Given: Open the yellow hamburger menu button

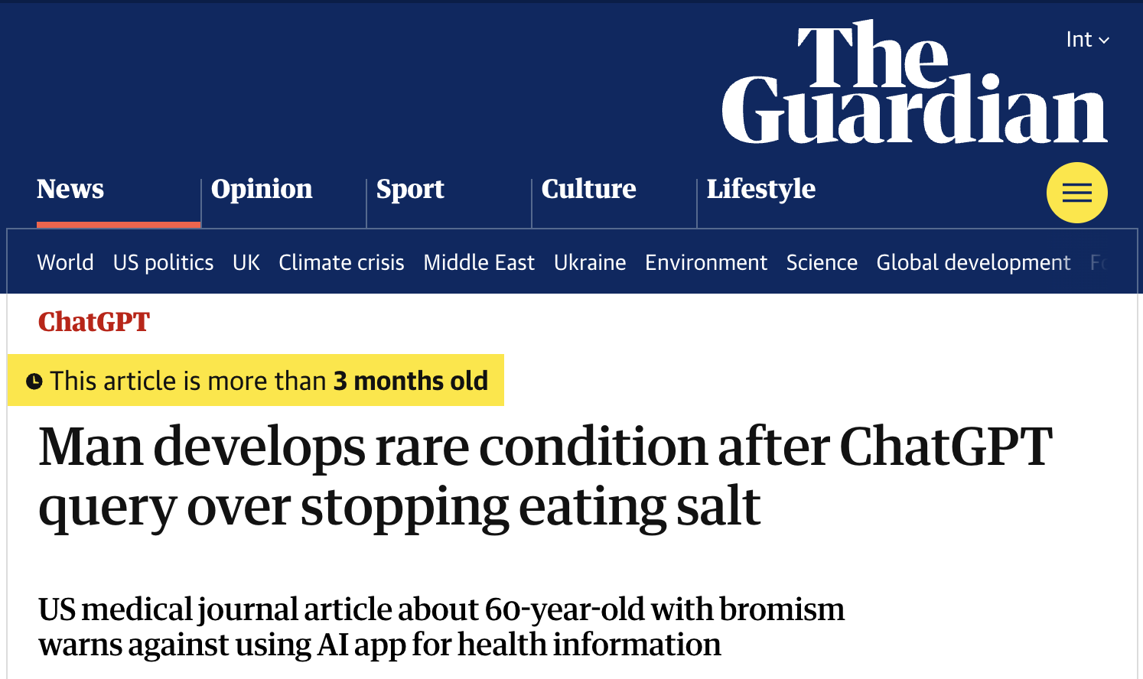Looking at the screenshot, I should [x=1076, y=193].
